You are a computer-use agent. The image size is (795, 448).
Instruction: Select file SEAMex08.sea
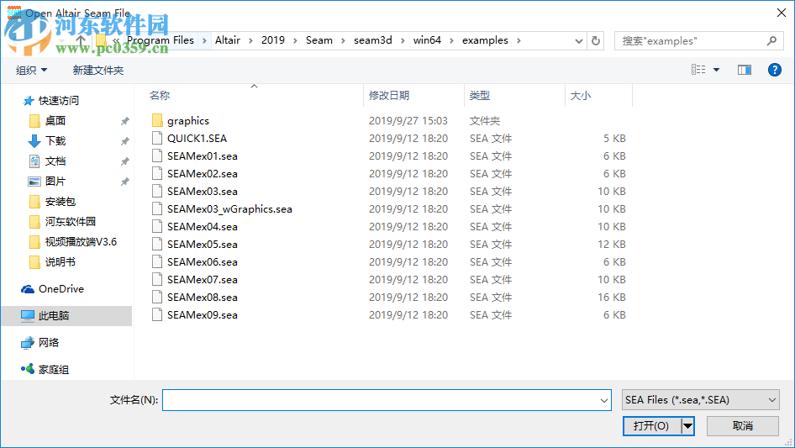[202, 298]
